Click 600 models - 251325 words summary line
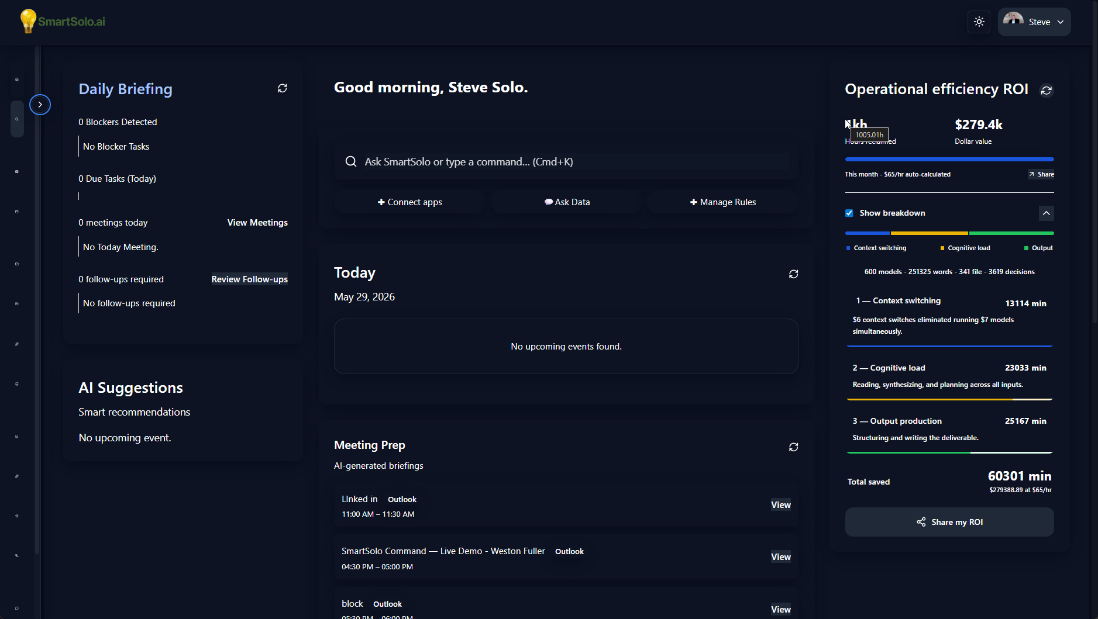The height and width of the screenshot is (619, 1098). tap(949, 272)
